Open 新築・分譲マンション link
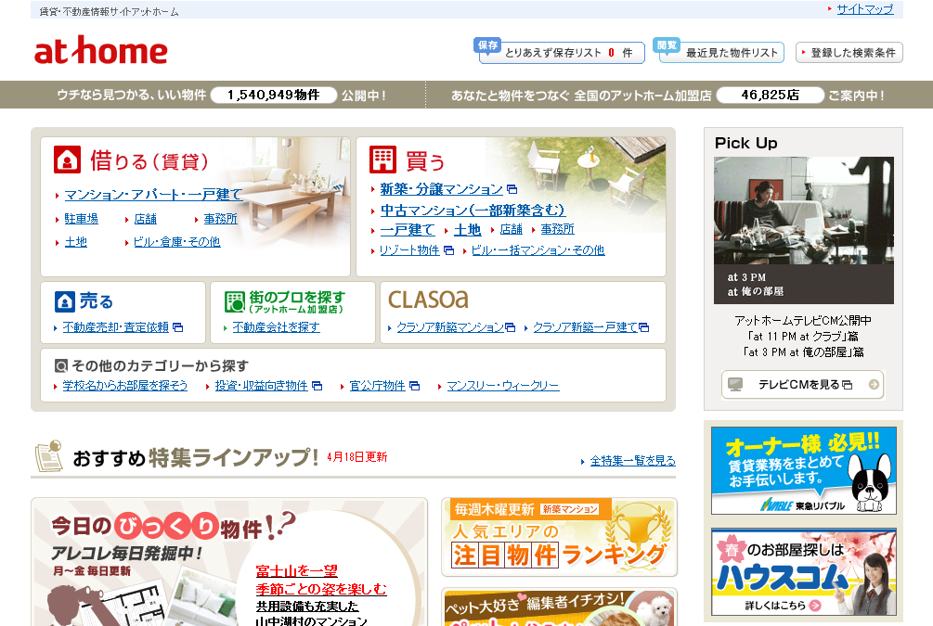933x626 pixels. click(442, 189)
